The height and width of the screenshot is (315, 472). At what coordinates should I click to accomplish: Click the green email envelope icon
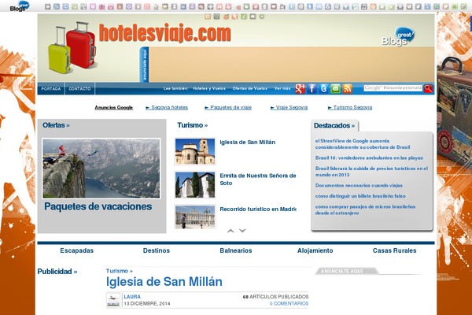(335, 89)
